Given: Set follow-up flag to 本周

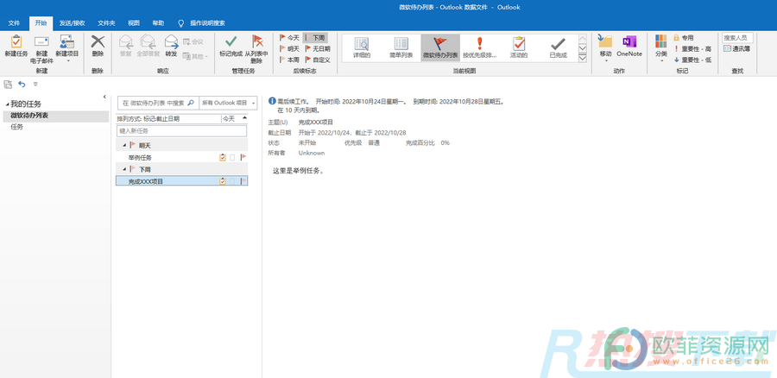Looking at the screenshot, I should [x=290, y=60].
